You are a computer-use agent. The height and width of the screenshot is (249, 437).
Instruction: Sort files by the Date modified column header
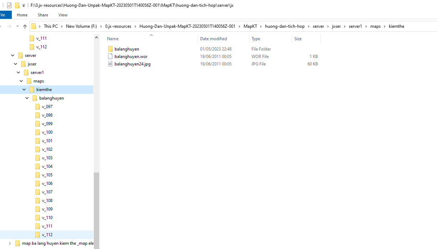coord(214,38)
